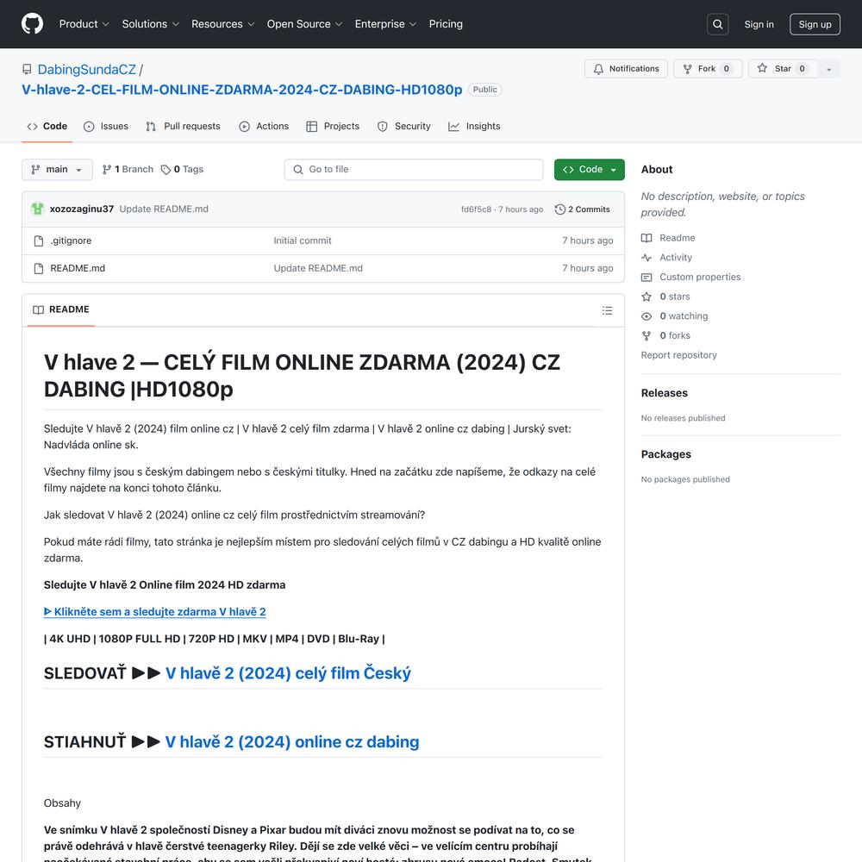This screenshot has width=862, height=862.
Task: Open 'V hlavě 2 (2024) online cz dabing' link
Action: tap(292, 741)
